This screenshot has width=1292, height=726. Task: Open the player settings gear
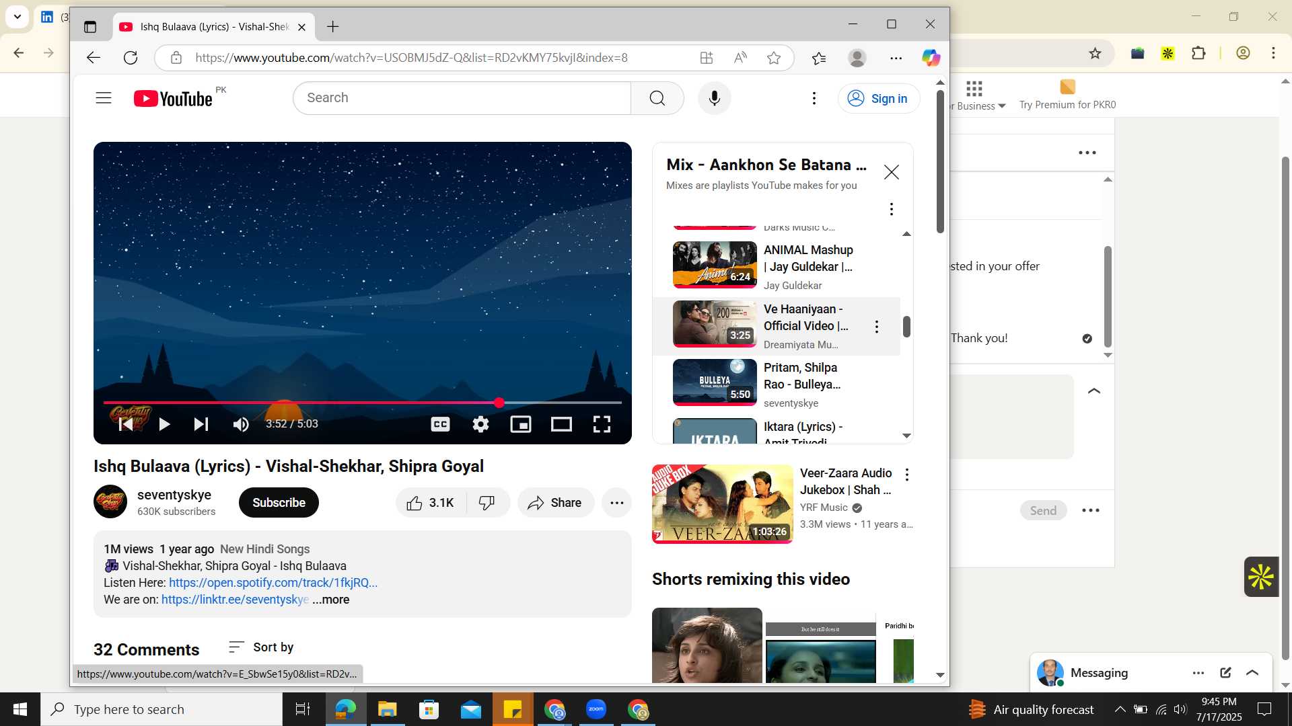click(480, 424)
